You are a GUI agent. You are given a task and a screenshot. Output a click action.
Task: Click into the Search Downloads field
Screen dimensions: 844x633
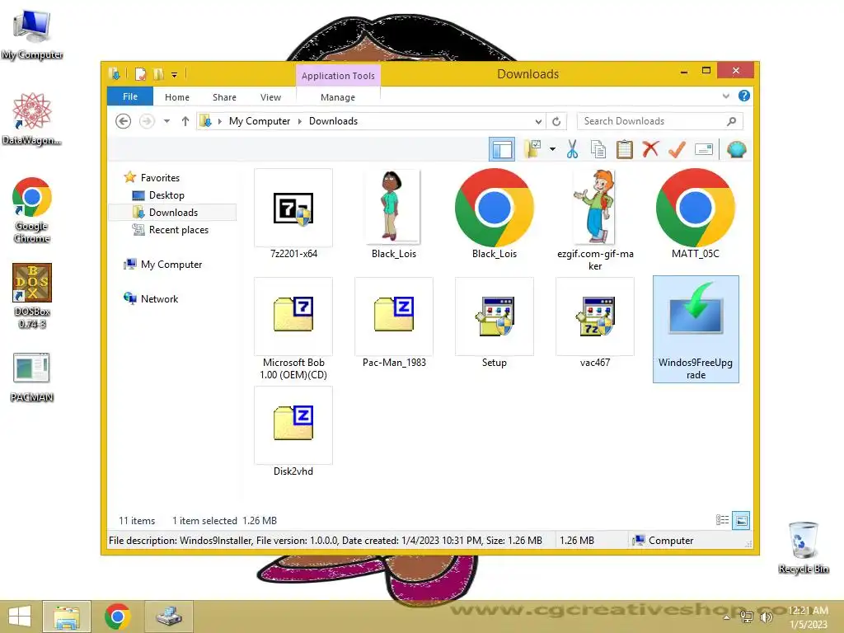tap(660, 121)
